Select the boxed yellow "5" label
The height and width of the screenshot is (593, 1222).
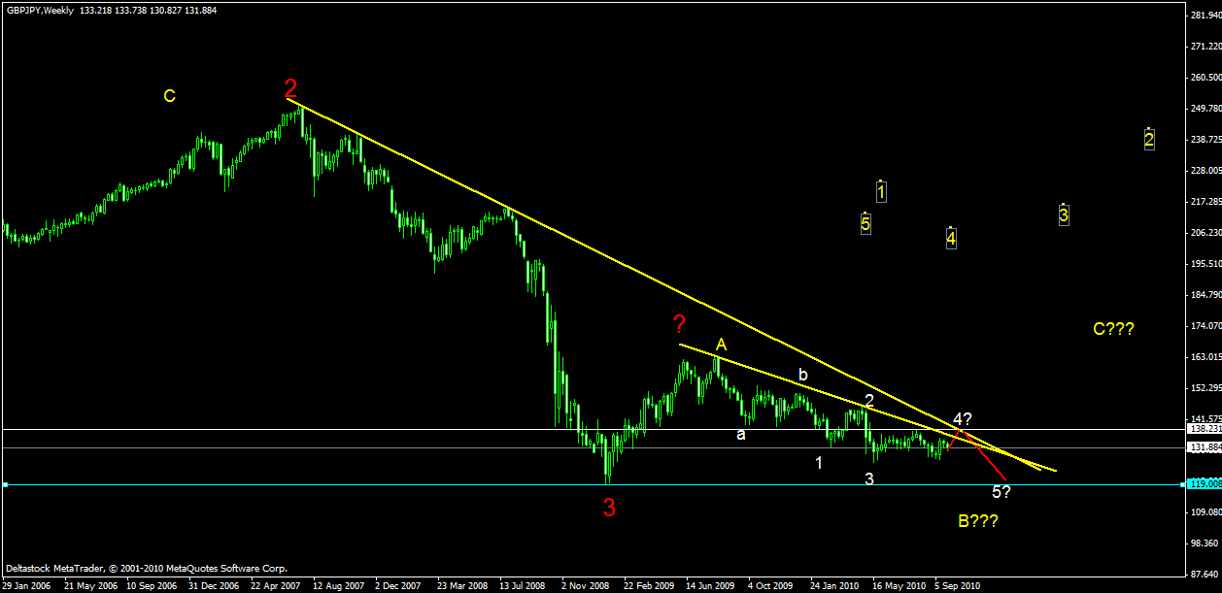pyautogui.click(x=866, y=223)
